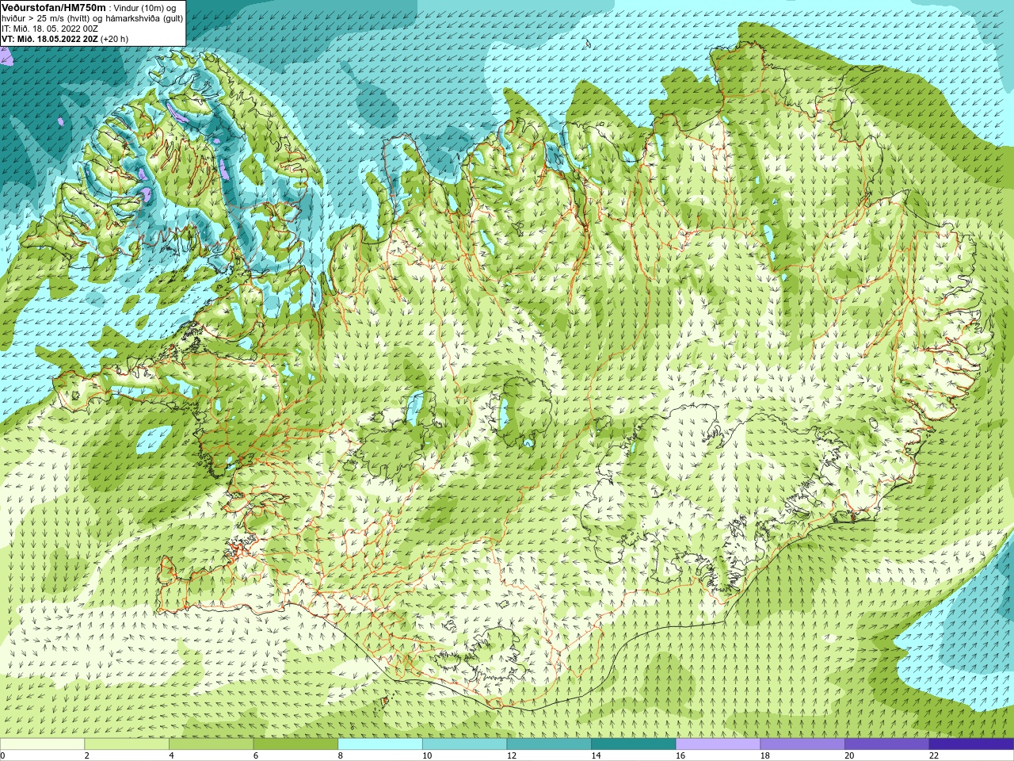
Task: Click the legend label "20"
Action: coord(849,755)
